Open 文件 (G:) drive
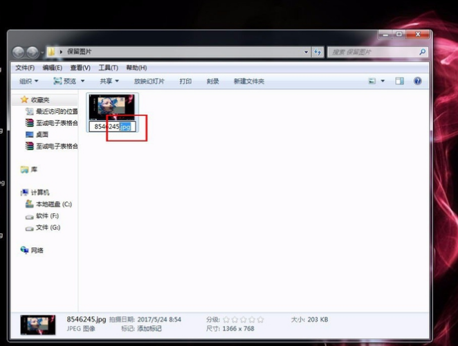The width and height of the screenshot is (458, 346). pyautogui.click(x=48, y=228)
